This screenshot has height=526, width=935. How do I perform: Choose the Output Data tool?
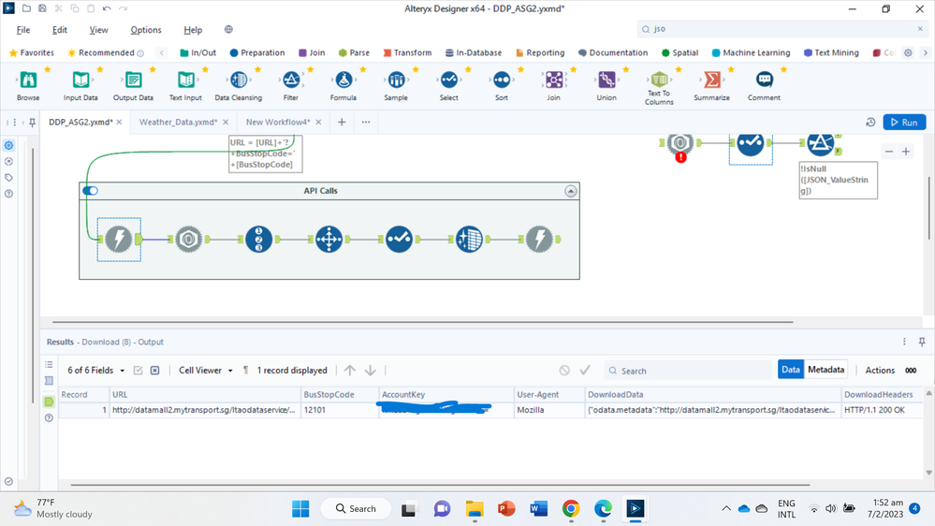[x=133, y=80]
